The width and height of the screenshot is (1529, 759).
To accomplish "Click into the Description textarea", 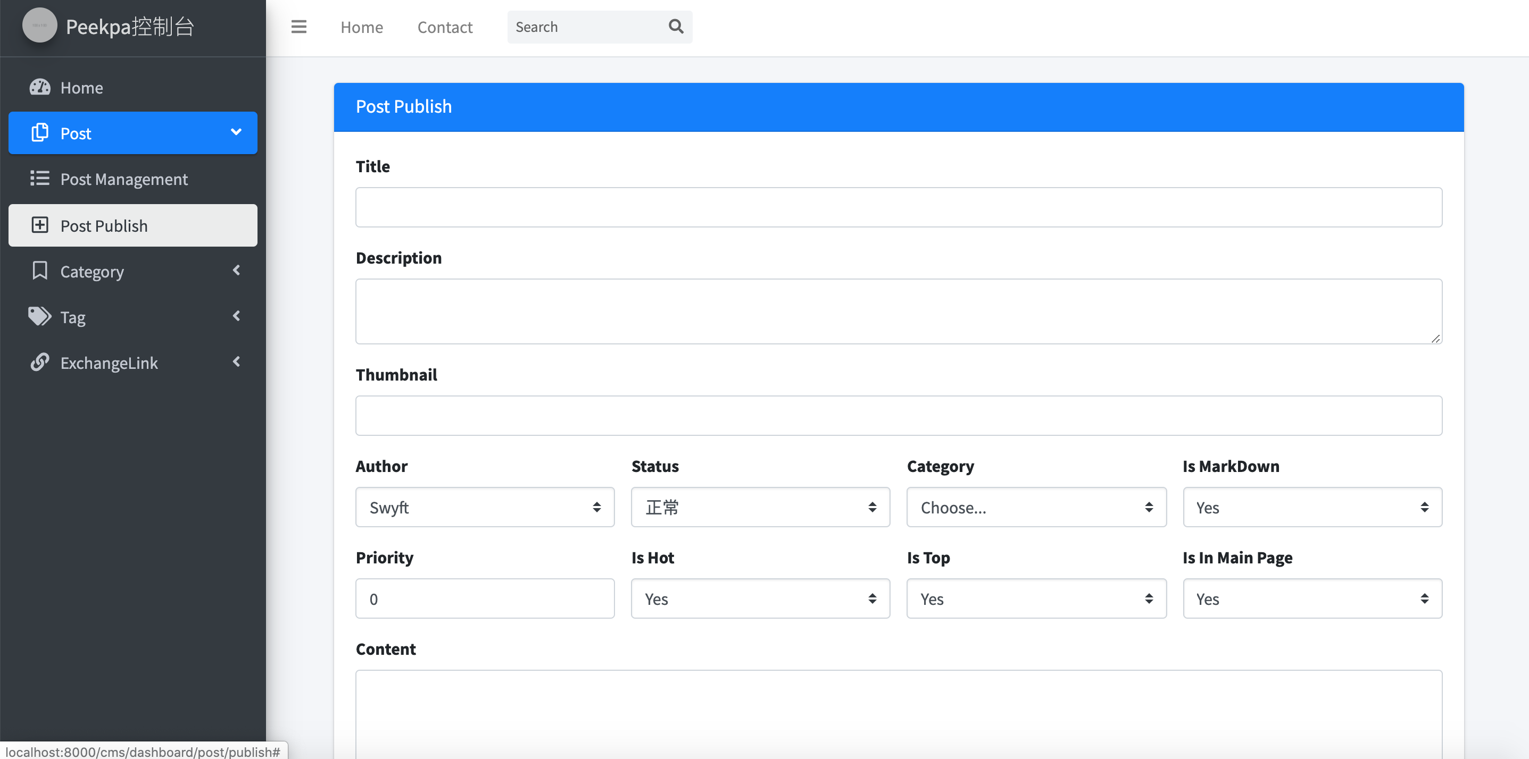I will coord(899,311).
